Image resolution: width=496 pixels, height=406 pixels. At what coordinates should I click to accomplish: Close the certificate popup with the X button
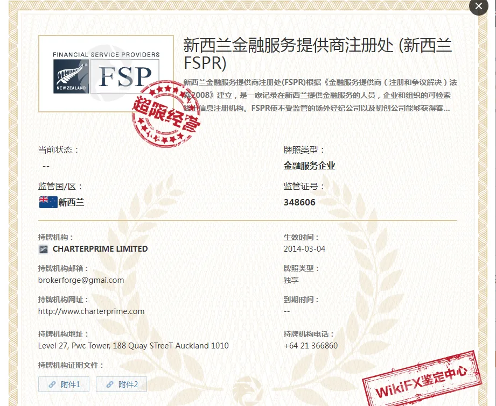[x=479, y=6]
